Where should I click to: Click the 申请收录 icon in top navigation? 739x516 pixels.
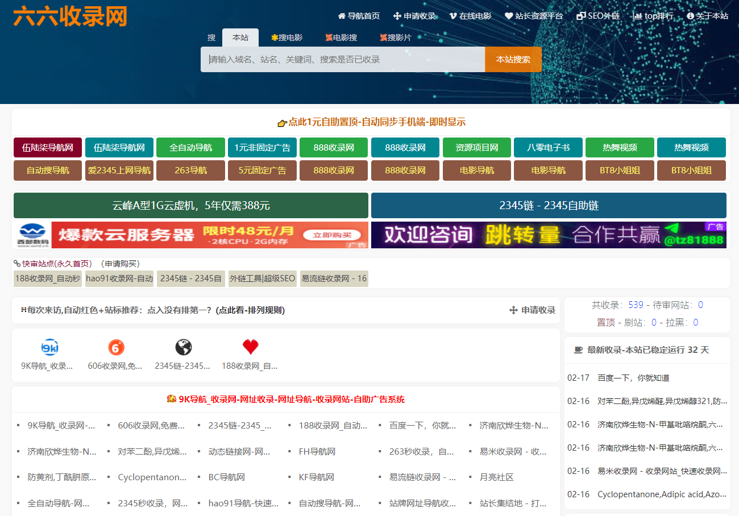(x=396, y=16)
